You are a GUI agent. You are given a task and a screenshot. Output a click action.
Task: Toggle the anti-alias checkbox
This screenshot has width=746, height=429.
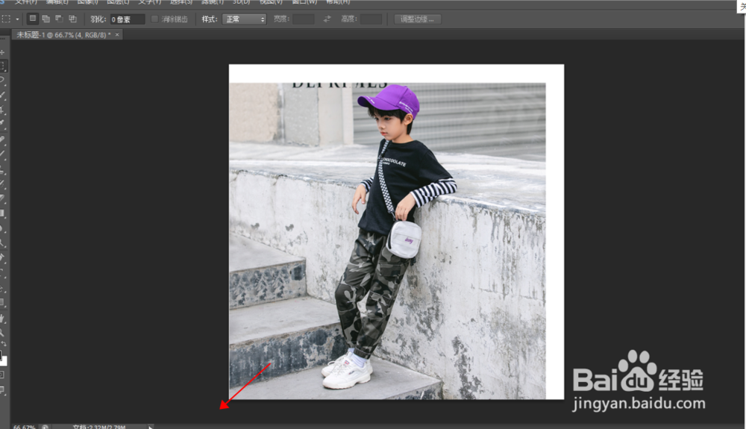pos(154,19)
